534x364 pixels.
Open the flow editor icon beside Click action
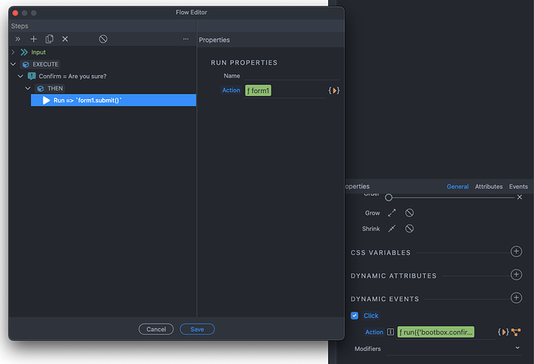coord(515,332)
